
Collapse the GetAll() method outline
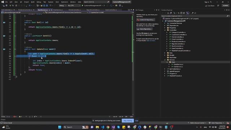pos(15,36)
